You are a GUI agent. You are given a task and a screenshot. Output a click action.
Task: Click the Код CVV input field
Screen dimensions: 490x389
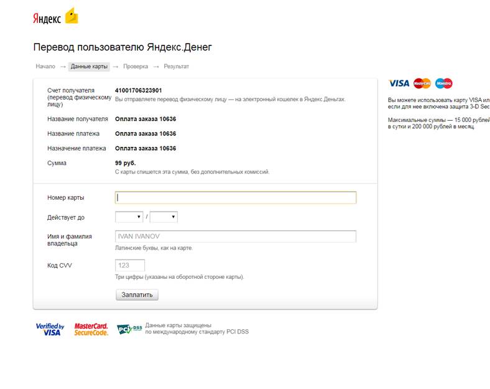tap(130, 265)
